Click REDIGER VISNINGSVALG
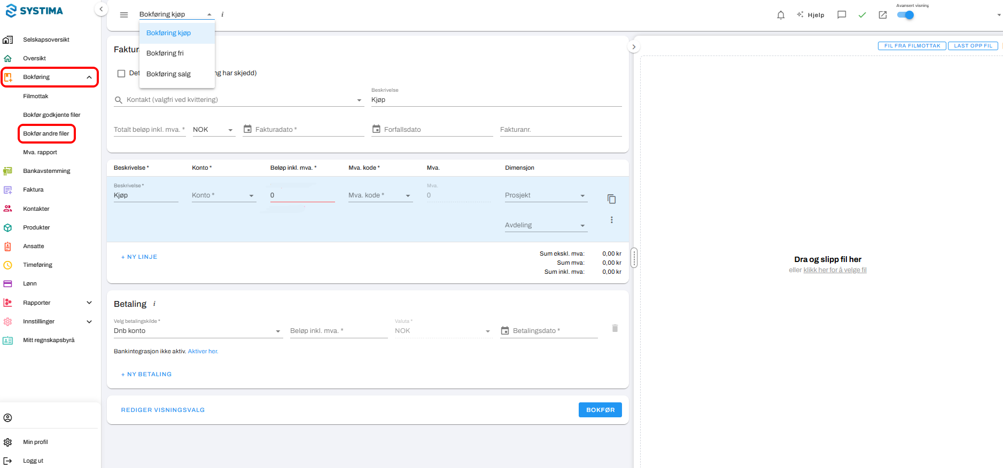Viewport: 1003px width, 468px height. pos(163,410)
